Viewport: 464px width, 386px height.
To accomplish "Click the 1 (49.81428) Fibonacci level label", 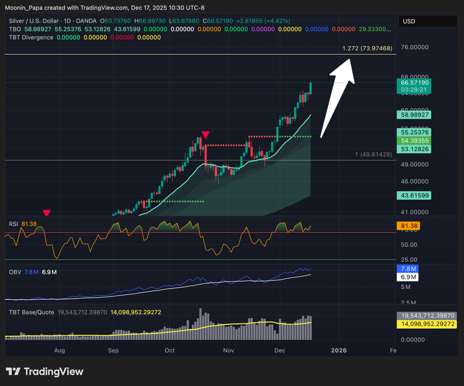I will [373, 155].
